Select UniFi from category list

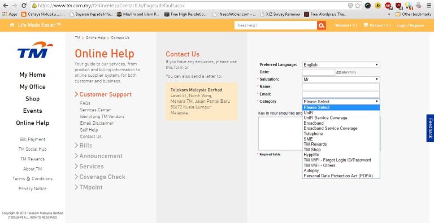pos(341,112)
